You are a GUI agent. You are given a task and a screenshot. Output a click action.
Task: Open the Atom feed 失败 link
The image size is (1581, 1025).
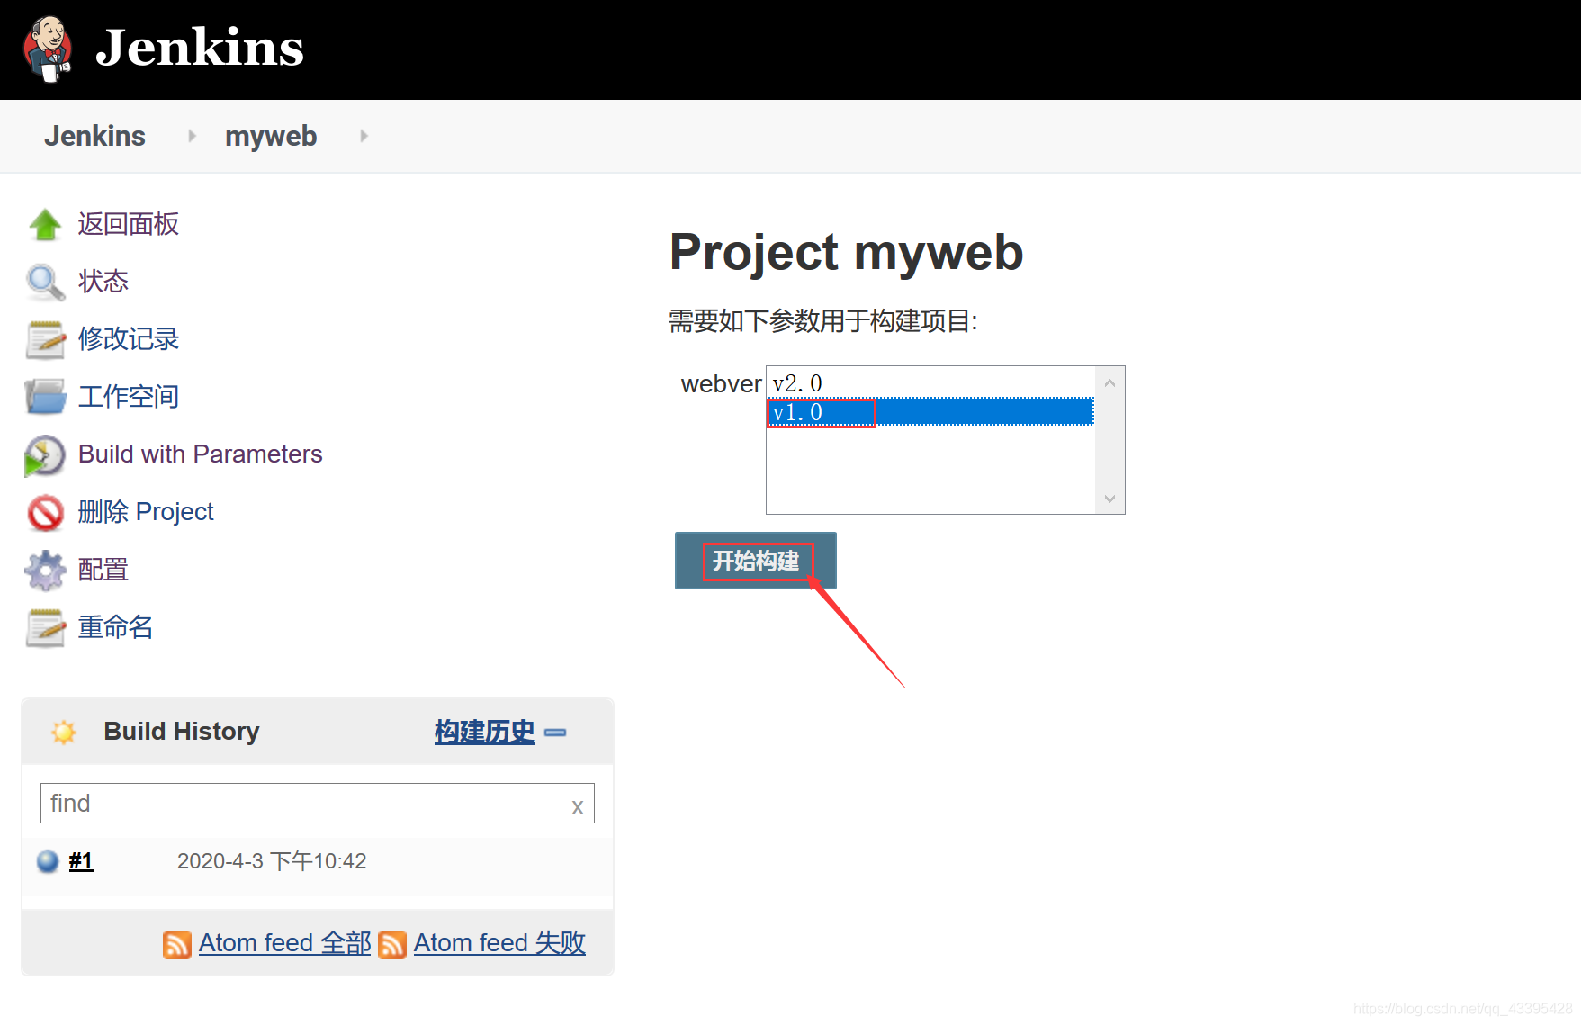[x=499, y=943]
